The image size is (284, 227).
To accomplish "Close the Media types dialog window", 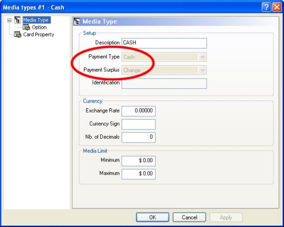I will [x=277, y=7].
